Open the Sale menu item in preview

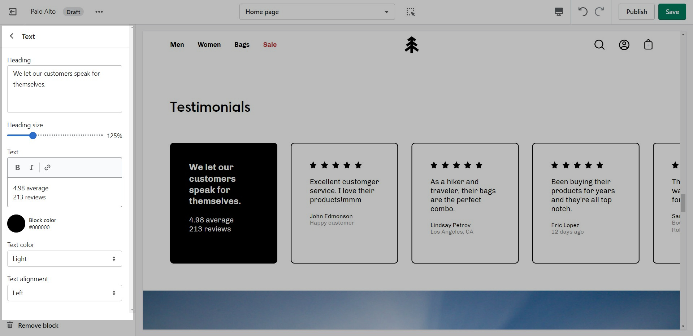[270, 45]
